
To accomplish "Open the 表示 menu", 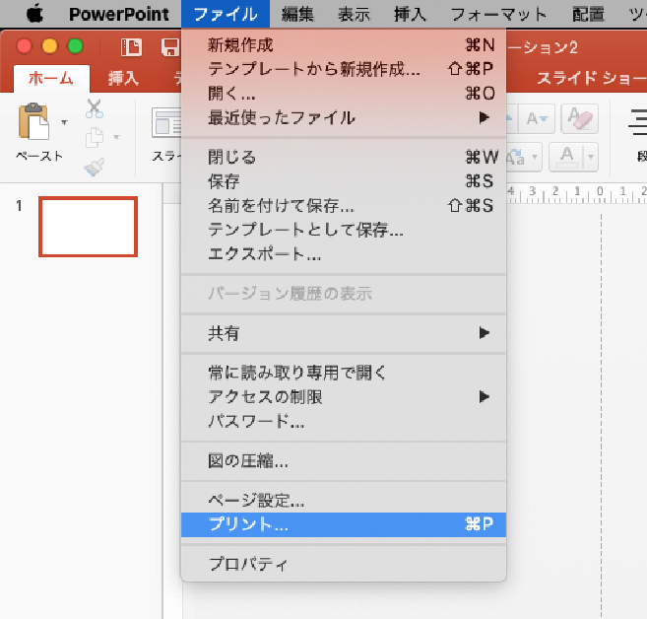I will (355, 14).
